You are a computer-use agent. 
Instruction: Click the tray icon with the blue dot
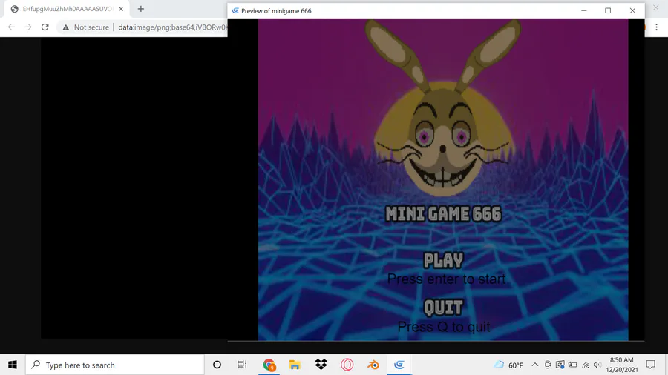(560, 365)
